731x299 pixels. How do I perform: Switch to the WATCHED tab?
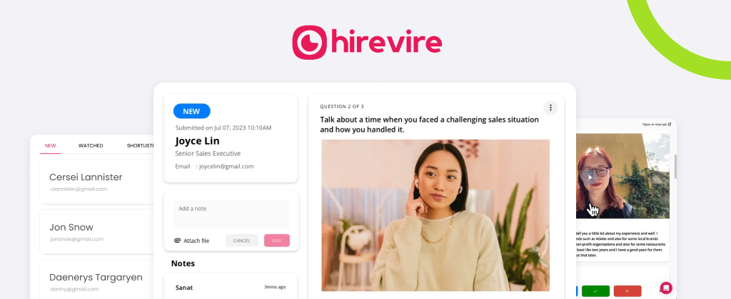(x=91, y=145)
